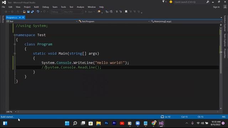Close the Program.cs tab
Screen dimensions: 228x128
(x=23, y=17)
